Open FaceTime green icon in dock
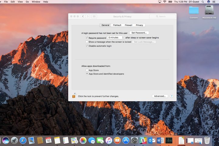 coord(100,141)
